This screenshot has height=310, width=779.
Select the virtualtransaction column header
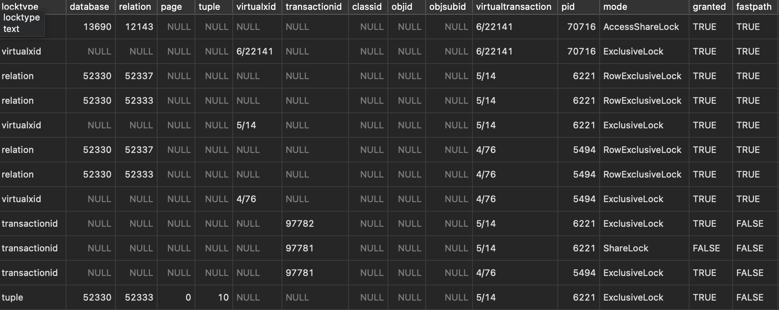point(513,7)
